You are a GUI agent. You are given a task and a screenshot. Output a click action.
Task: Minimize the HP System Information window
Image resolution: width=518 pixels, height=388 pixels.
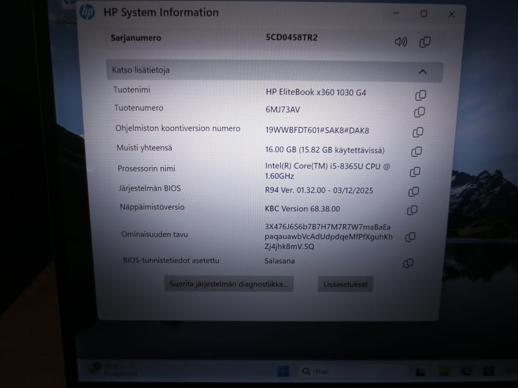click(397, 13)
